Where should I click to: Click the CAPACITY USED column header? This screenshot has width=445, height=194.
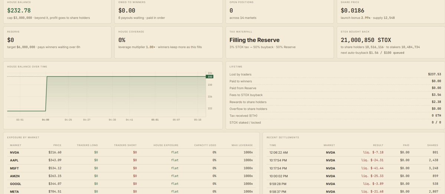coord(205,145)
